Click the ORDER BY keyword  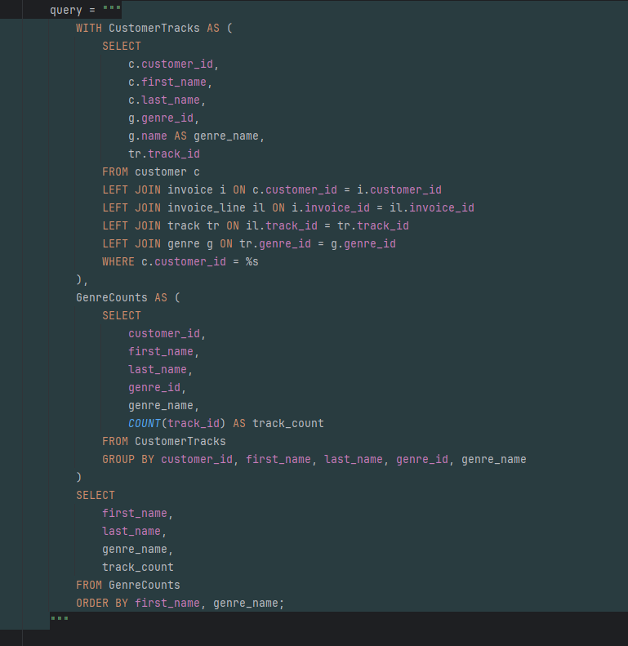102,603
